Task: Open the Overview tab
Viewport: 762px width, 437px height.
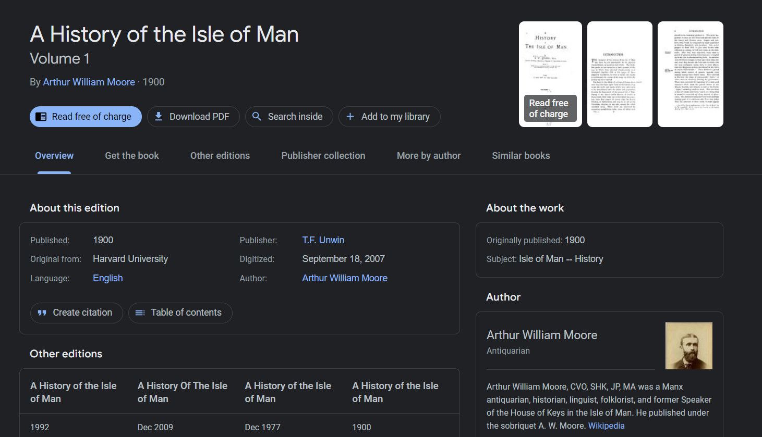Action: tap(54, 156)
